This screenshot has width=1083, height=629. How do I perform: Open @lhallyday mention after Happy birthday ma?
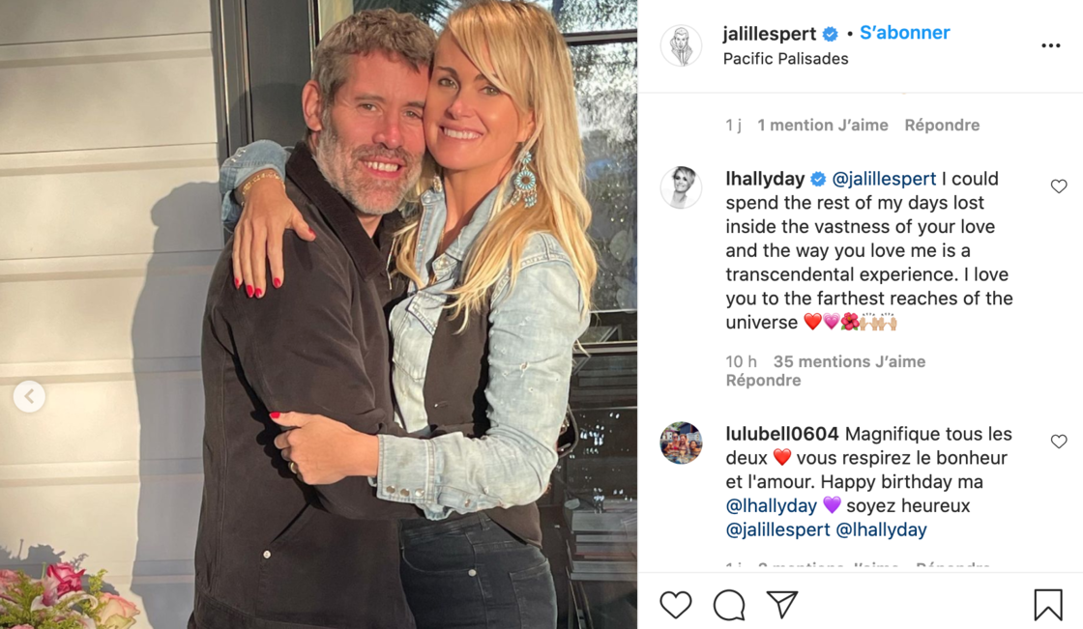771,505
